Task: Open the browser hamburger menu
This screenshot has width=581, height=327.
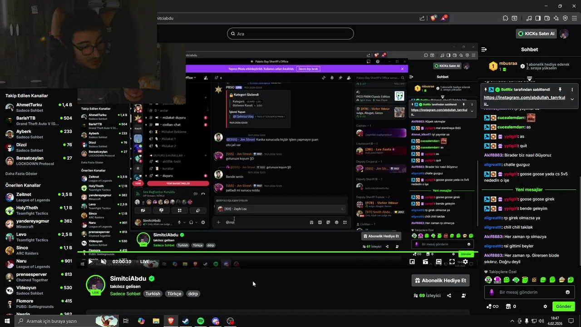Action: click(x=574, y=18)
